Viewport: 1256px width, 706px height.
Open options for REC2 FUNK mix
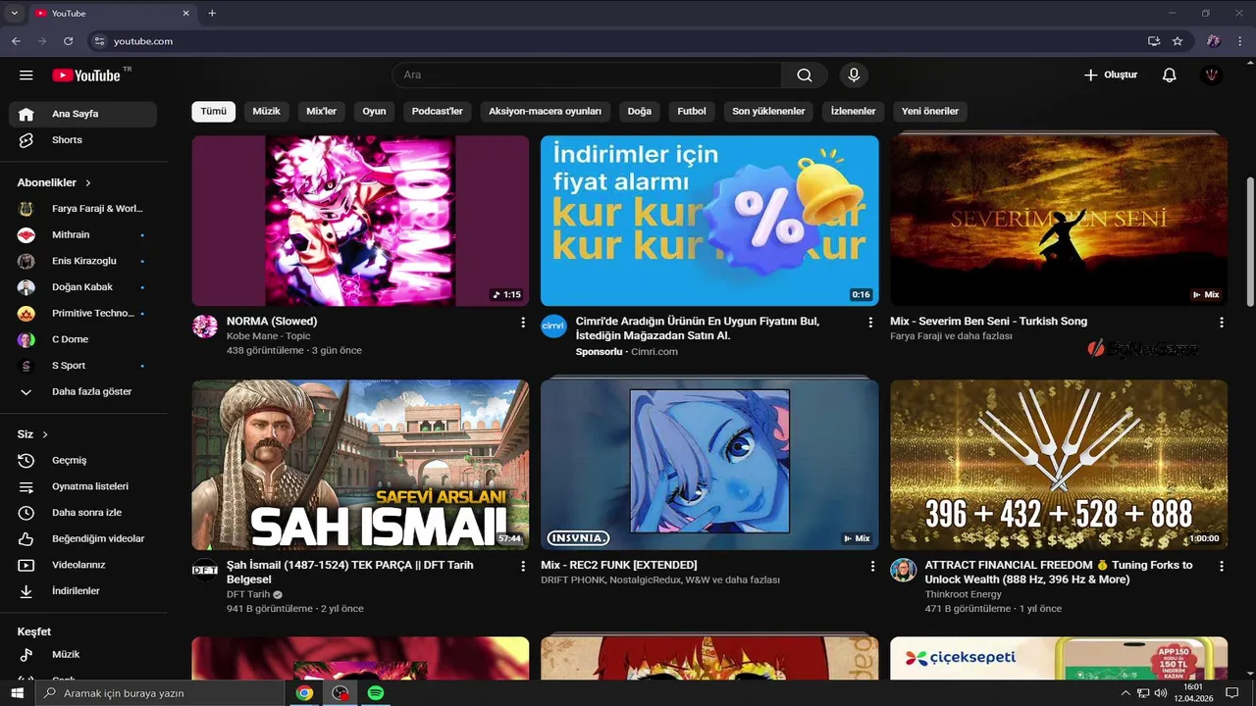872,567
